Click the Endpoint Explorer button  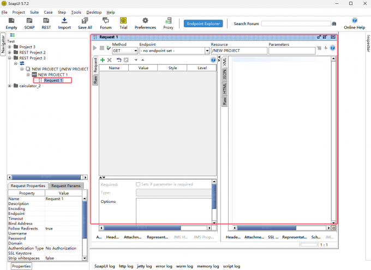[204, 23]
